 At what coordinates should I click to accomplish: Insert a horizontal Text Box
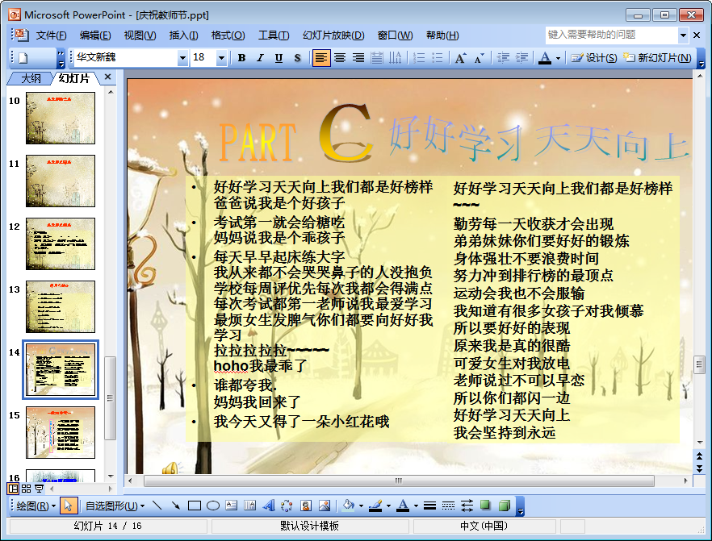coord(232,506)
